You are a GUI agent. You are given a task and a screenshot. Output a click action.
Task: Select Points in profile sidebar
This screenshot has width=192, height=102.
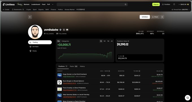tap(40, 51)
